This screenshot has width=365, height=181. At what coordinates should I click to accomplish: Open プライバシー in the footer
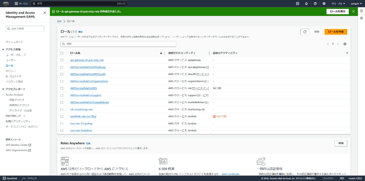coord(329,178)
